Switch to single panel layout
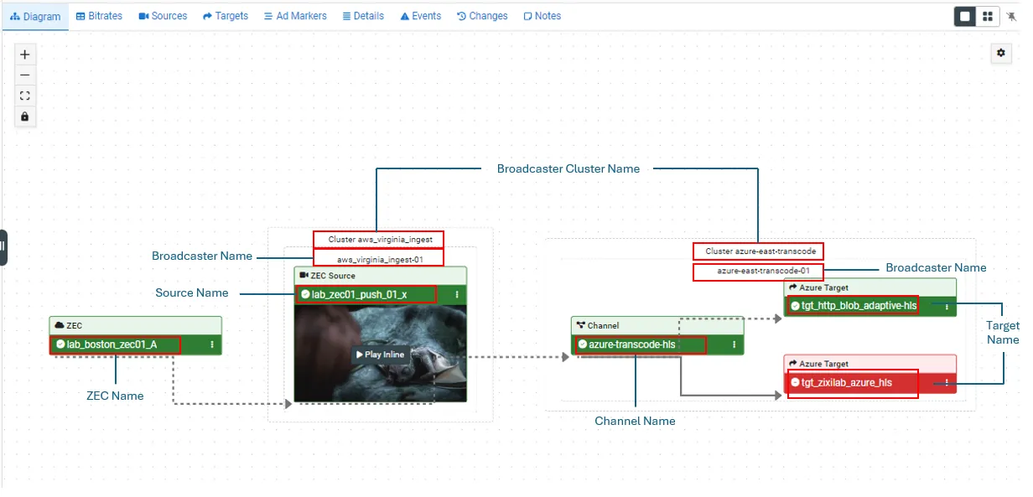Image resolution: width=1033 pixels, height=497 pixels. pos(965,16)
